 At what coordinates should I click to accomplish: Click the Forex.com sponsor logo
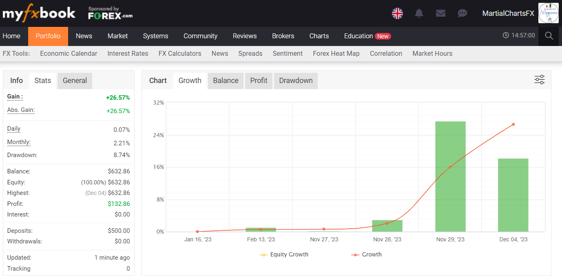coord(110,13)
